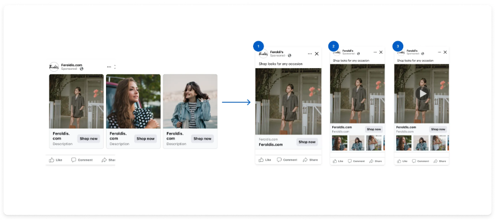
Task: Close ad number 3 with the X
Action: [x=445, y=52]
